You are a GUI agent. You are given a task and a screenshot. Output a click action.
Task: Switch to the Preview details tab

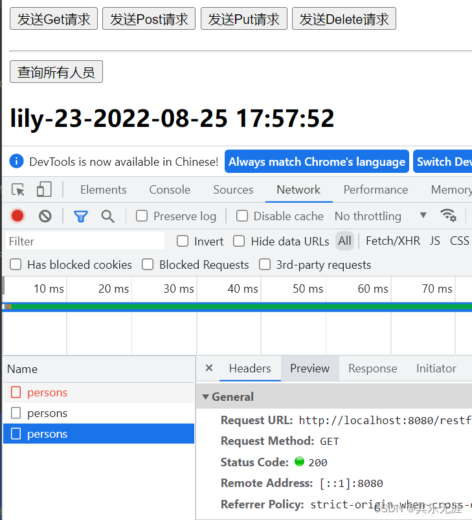coord(310,368)
